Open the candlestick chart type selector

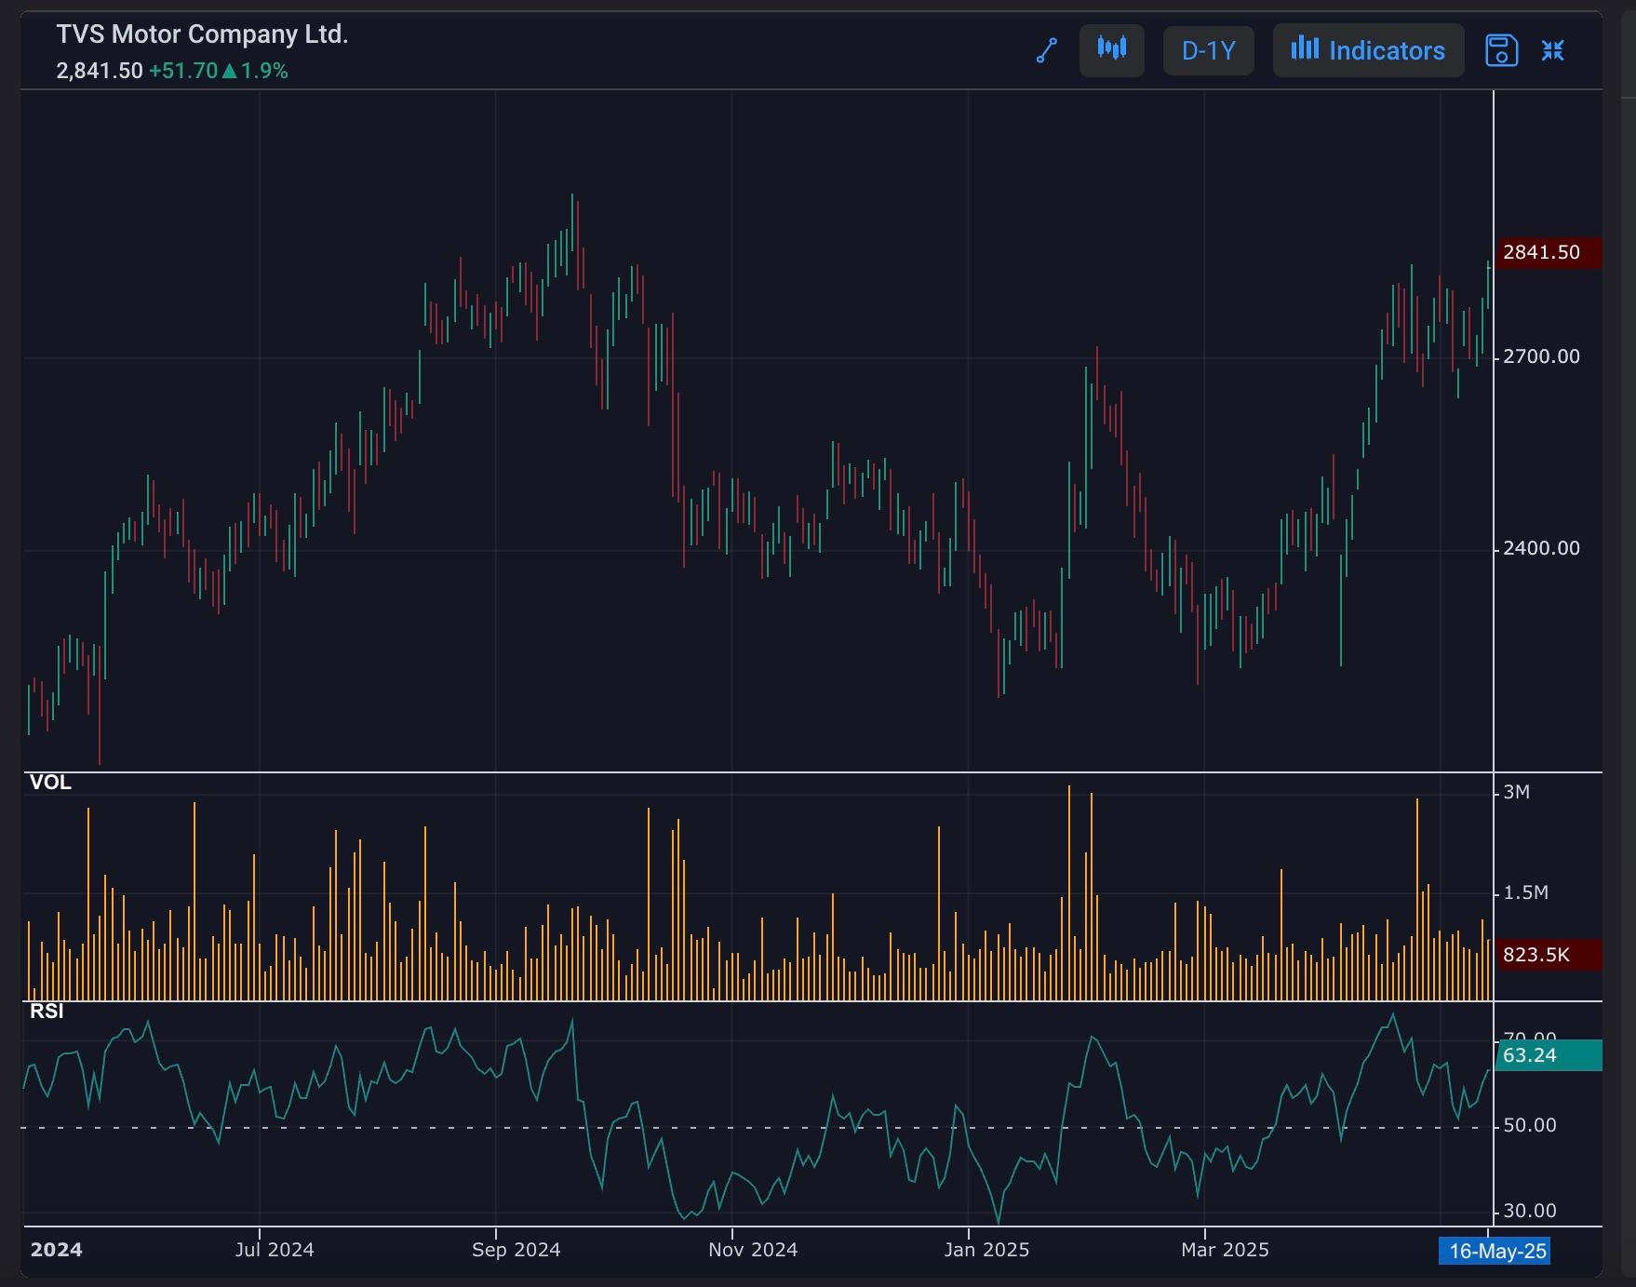(1112, 50)
